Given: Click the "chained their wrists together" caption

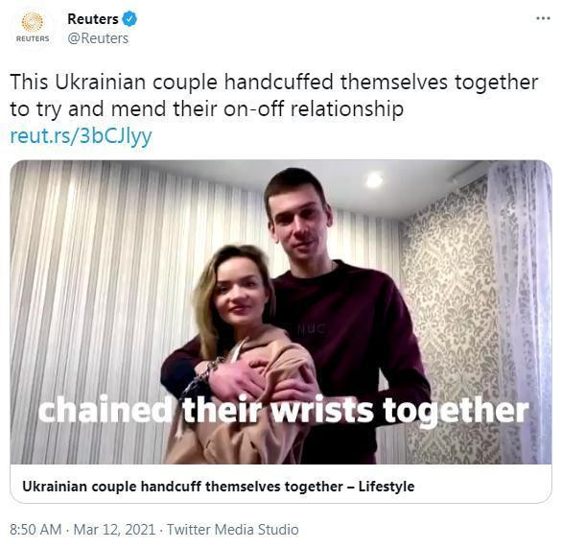Looking at the screenshot, I should (283, 411).
